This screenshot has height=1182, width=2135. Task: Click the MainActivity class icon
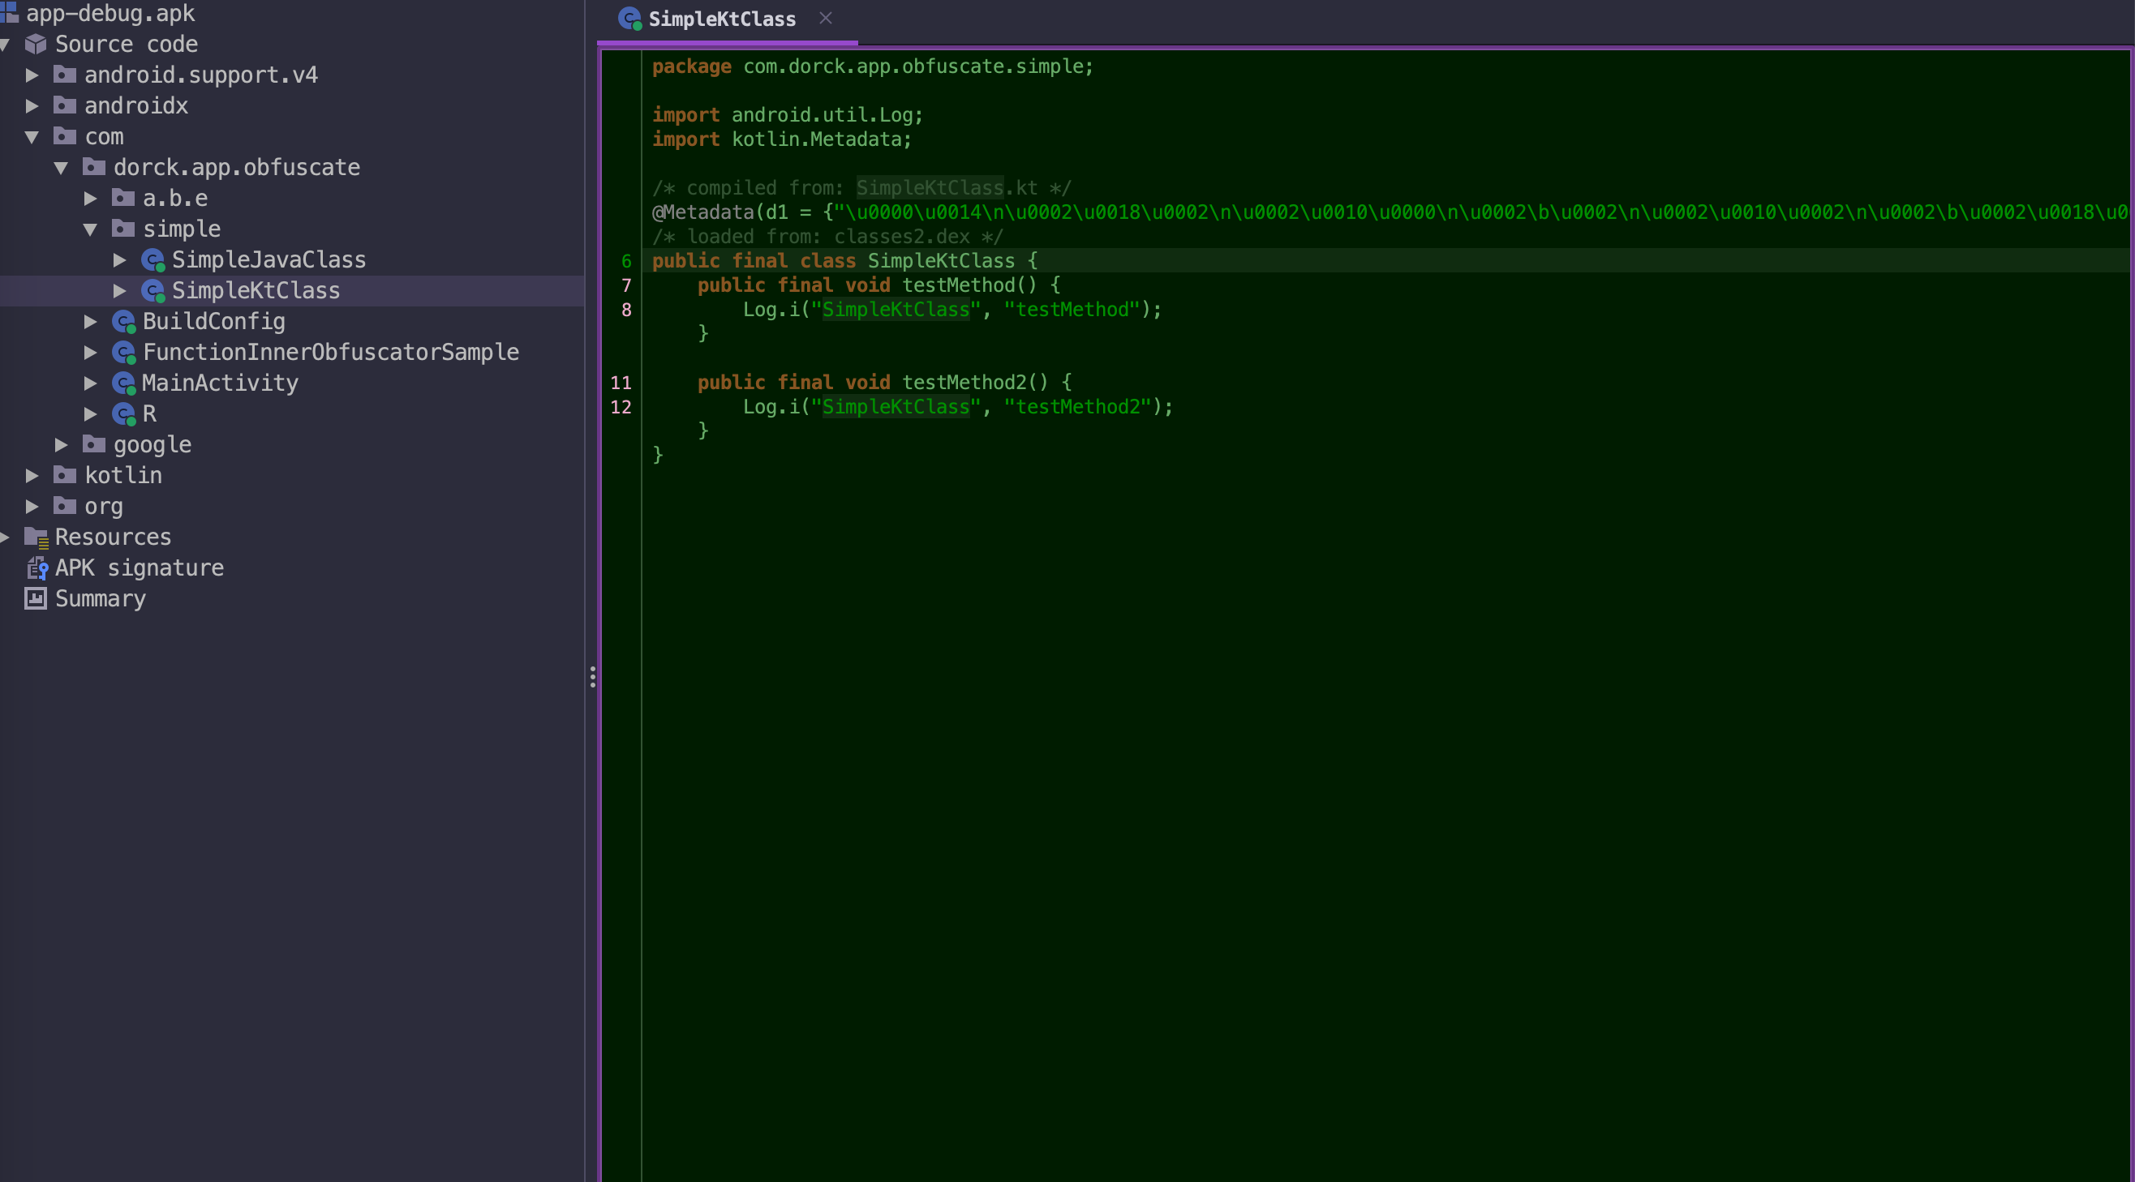[123, 383]
